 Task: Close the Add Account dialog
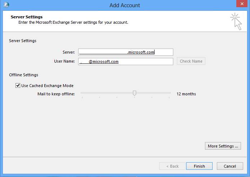pos(242,4)
